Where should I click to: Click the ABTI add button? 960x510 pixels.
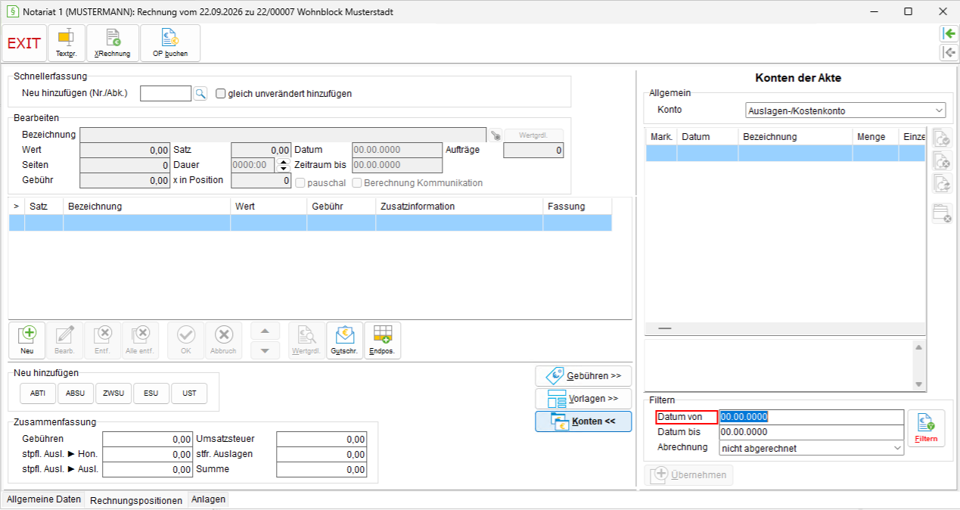tap(38, 393)
